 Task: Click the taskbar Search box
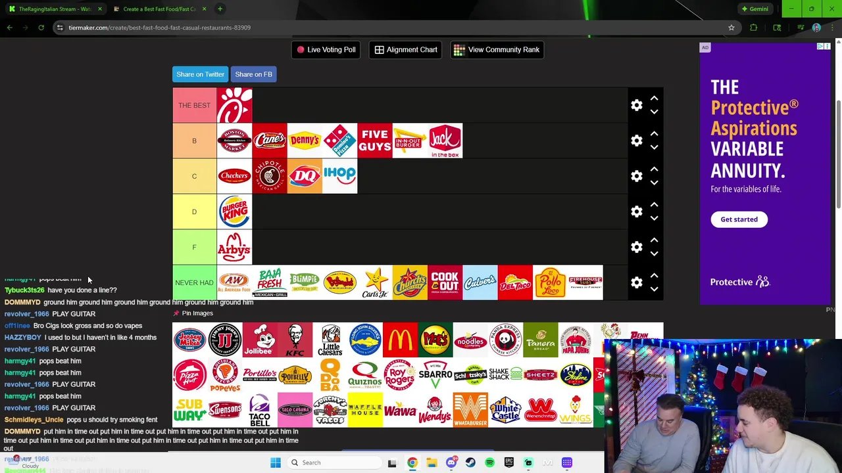pyautogui.click(x=334, y=462)
